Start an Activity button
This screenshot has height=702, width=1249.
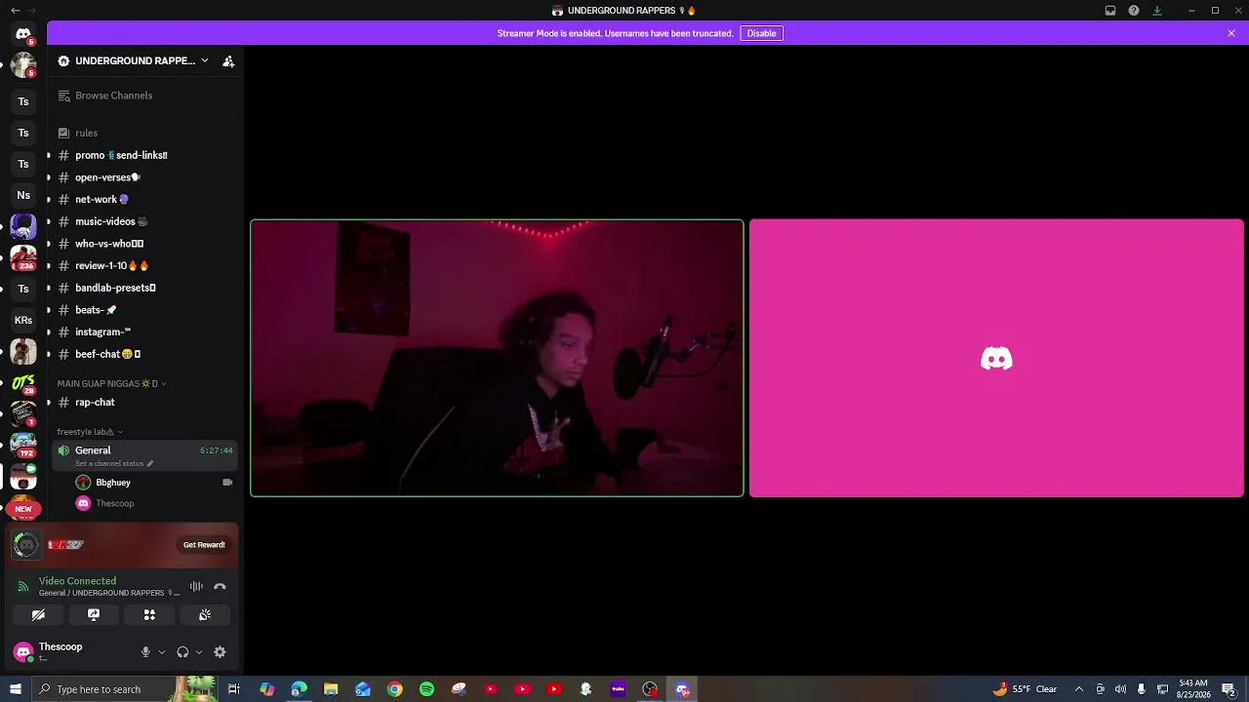[x=149, y=615]
